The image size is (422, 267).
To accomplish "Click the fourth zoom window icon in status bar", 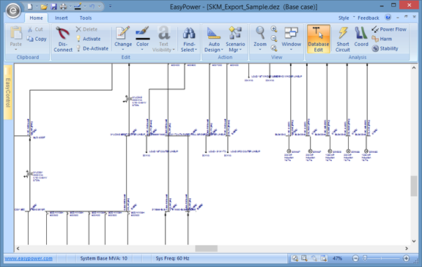I will pos(324,258).
